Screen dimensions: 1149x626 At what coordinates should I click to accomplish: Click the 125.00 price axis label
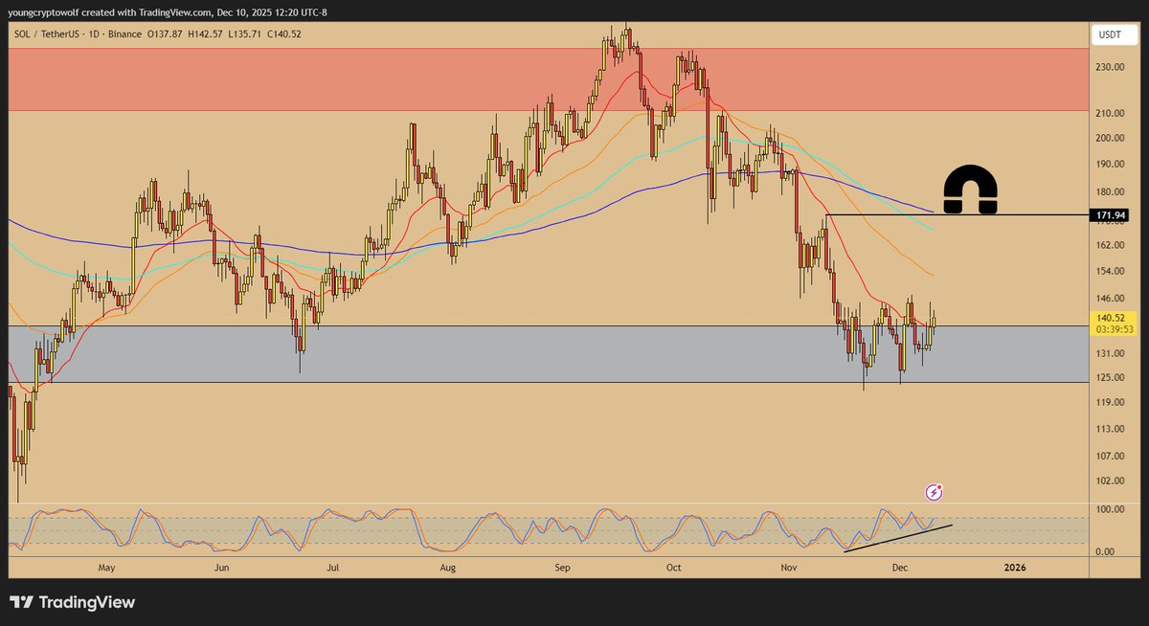tap(1111, 377)
